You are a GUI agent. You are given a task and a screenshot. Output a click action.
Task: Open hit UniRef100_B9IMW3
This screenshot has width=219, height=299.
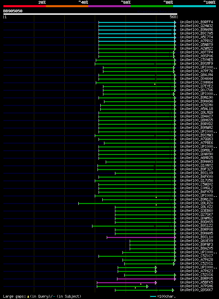point(196,135)
